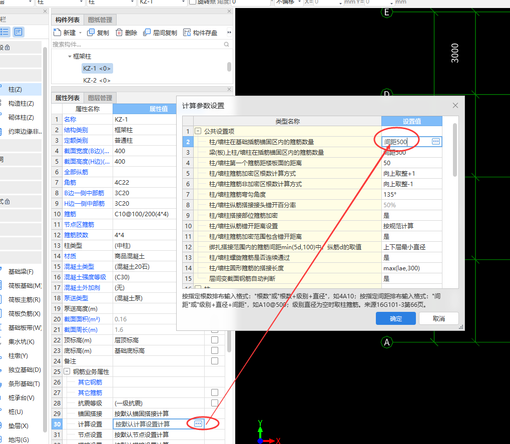
Task: Select 桩承台(V) in left navigation
Action: pos(21,397)
